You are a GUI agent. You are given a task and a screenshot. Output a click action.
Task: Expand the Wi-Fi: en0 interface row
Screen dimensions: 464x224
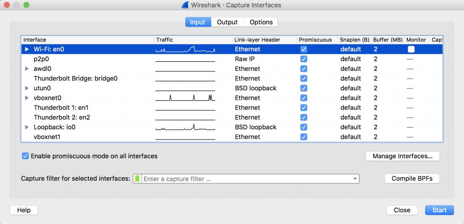point(27,49)
